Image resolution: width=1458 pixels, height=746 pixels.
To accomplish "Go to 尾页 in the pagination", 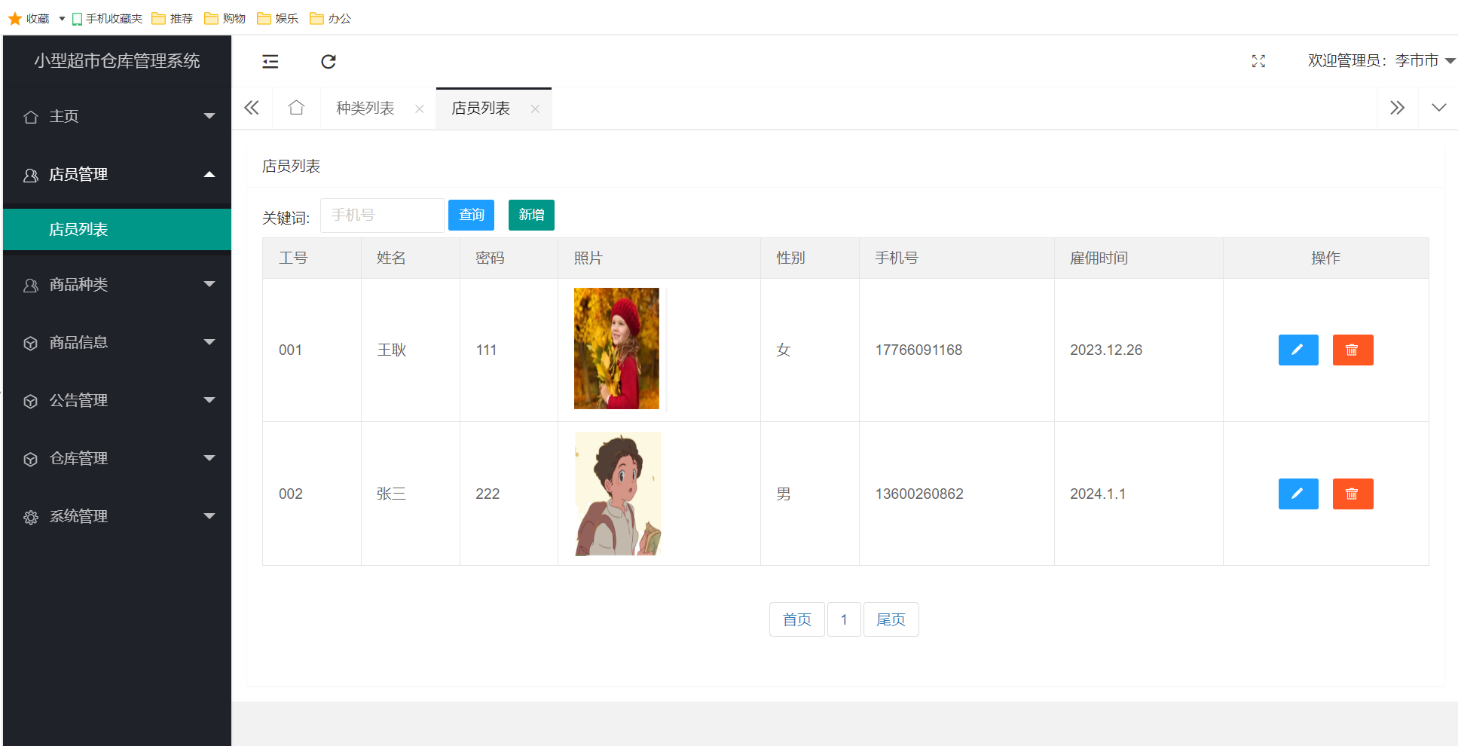I will [891, 619].
